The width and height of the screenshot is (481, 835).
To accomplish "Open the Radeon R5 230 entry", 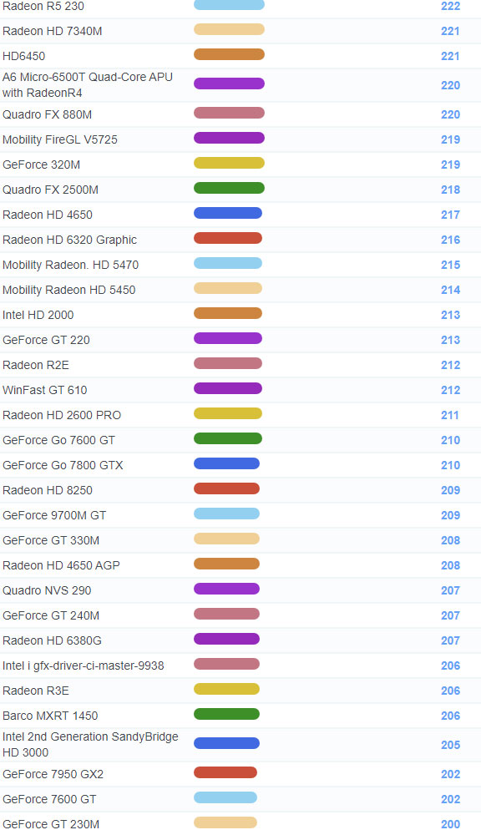I will pyautogui.click(x=43, y=7).
